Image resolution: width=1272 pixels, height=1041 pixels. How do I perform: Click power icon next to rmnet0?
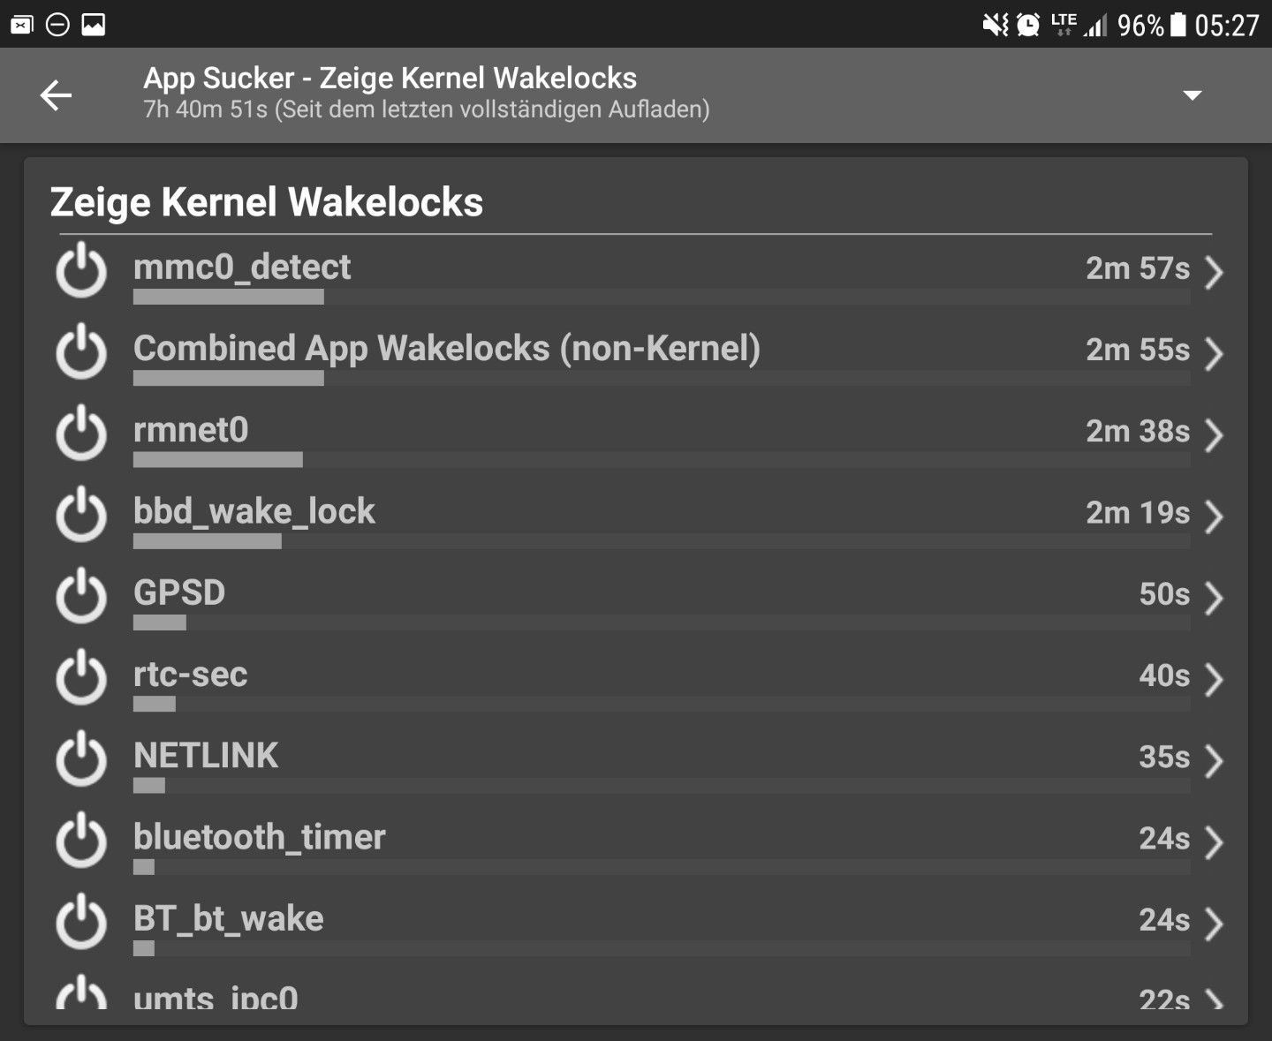[x=81, y=433]
